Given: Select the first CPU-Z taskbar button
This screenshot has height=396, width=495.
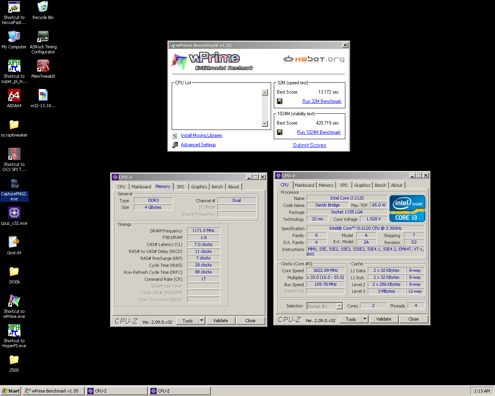Looking at the screenshot, I should (x=116, y=391).
